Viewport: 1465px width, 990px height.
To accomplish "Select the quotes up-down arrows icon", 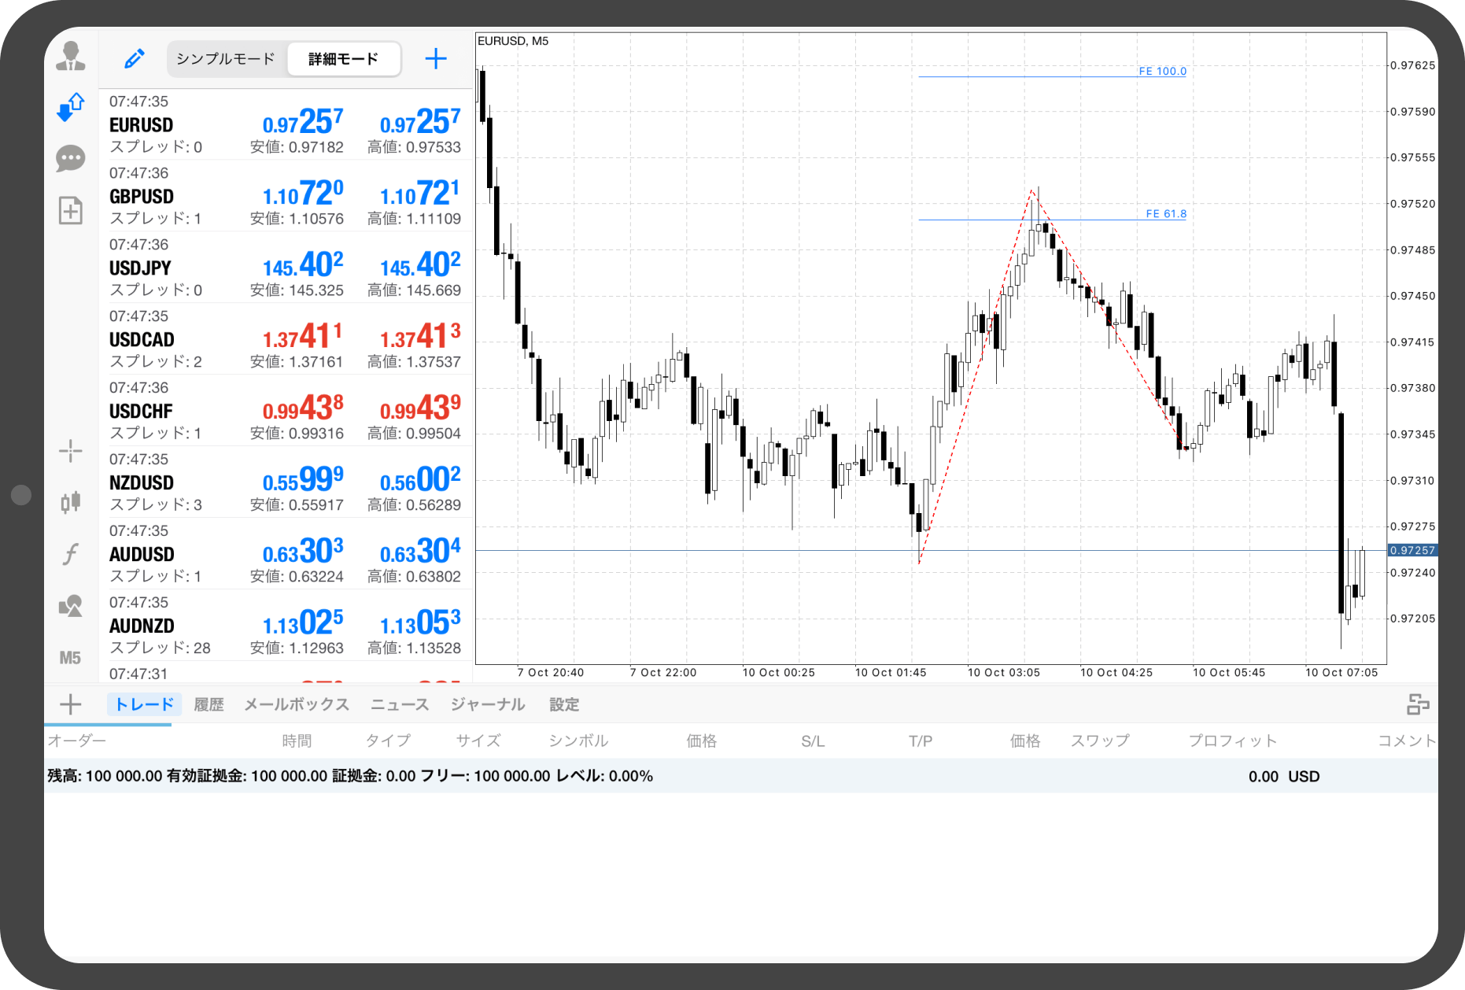I will click(71, 107).
